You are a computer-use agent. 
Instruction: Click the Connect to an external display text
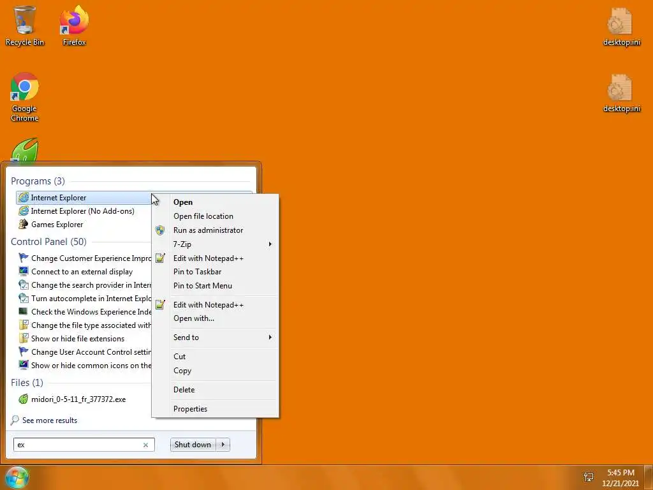pos(82,272)
